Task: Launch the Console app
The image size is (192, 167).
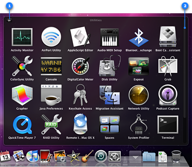Action: [x=51, y=66]
